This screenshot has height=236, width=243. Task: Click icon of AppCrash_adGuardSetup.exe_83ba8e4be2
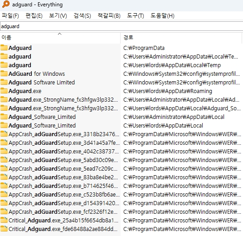click(4, 177)
